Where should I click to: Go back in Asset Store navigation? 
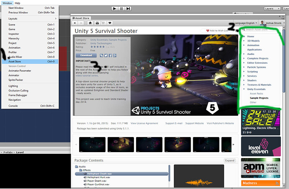(75, 23)
